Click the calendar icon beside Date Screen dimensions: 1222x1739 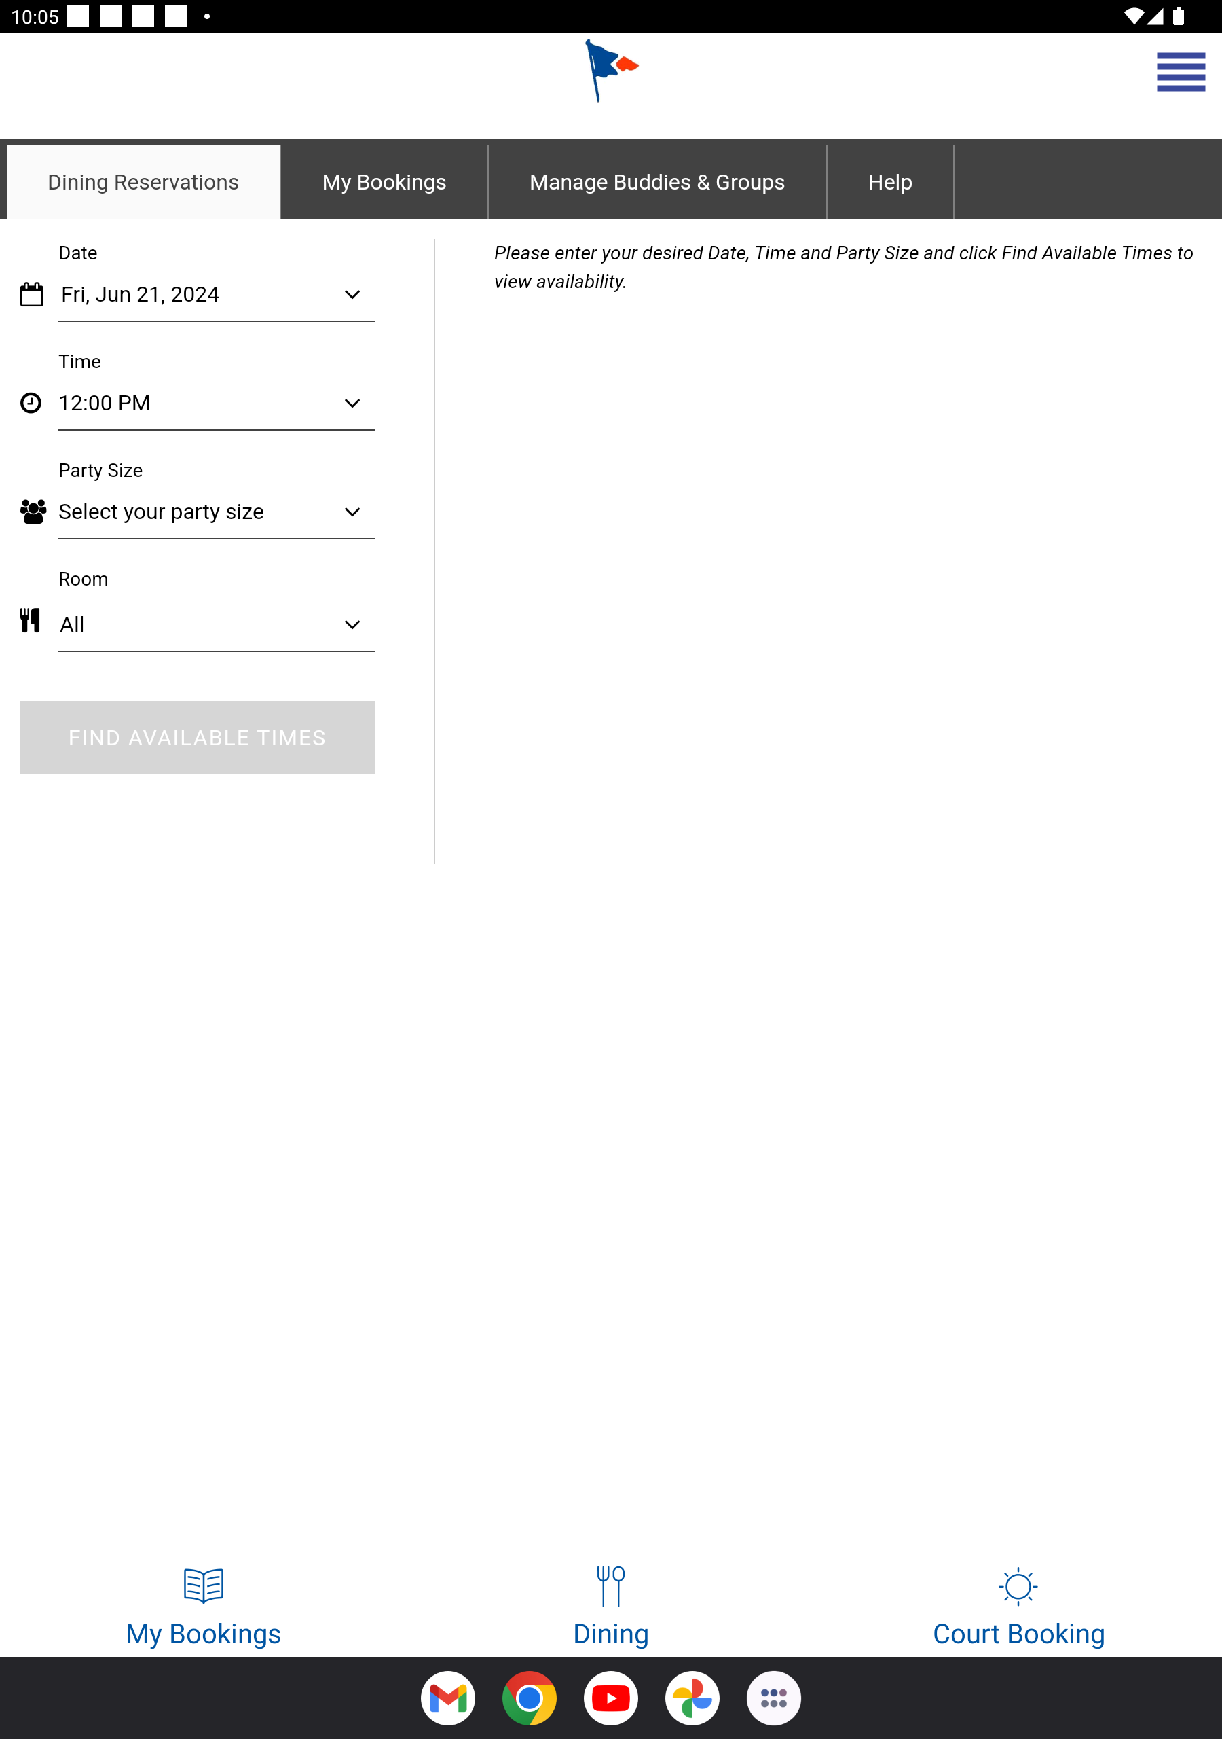(x=32, y=295)
